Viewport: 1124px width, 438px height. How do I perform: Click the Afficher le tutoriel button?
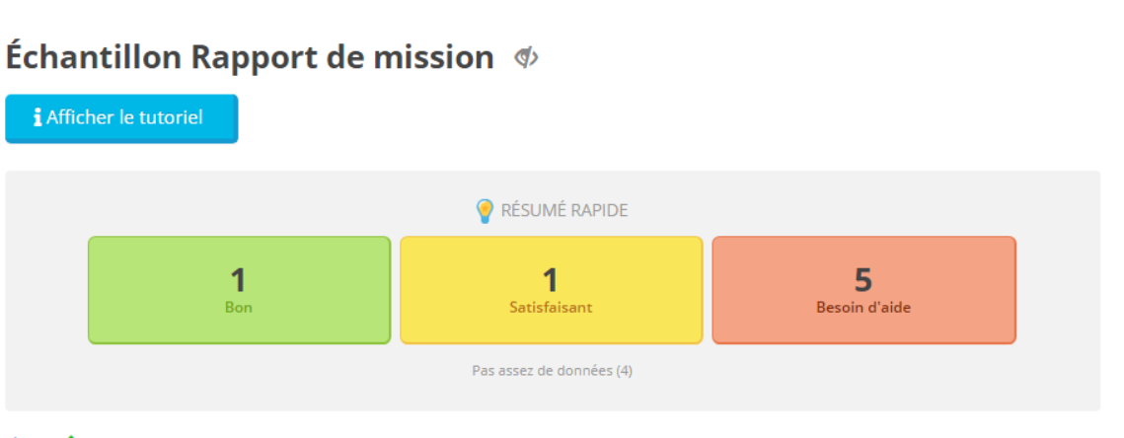coord(121,118)
